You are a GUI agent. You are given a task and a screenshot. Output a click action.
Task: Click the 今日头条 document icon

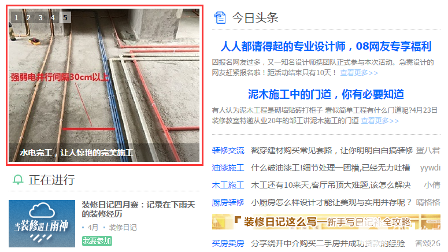click(220, 18)
